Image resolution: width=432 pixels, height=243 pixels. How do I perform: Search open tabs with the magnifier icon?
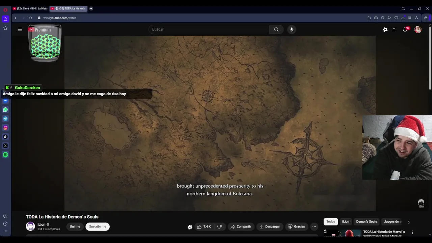click(403, 9)
